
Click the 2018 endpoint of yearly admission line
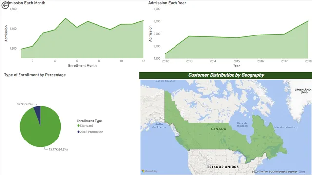[308, 21]
